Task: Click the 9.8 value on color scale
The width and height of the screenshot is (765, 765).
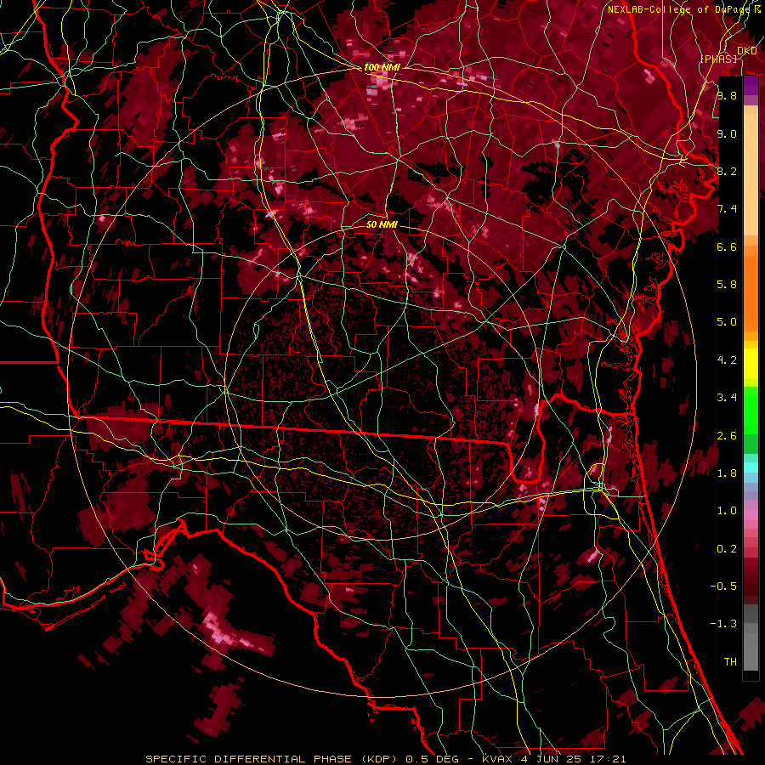Action: [727, 95]
